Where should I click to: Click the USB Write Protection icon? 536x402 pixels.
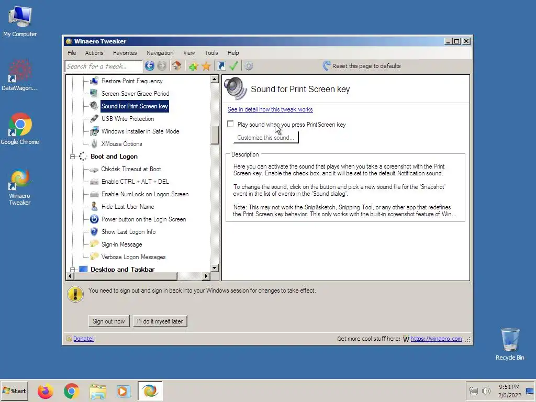pos(94,119)
